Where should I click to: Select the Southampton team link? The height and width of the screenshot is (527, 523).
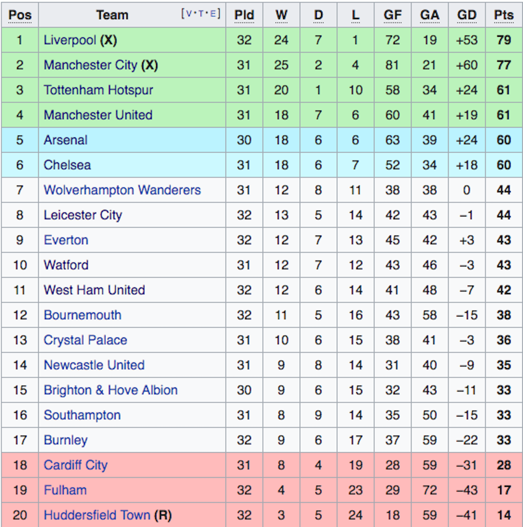coord(82,415)
